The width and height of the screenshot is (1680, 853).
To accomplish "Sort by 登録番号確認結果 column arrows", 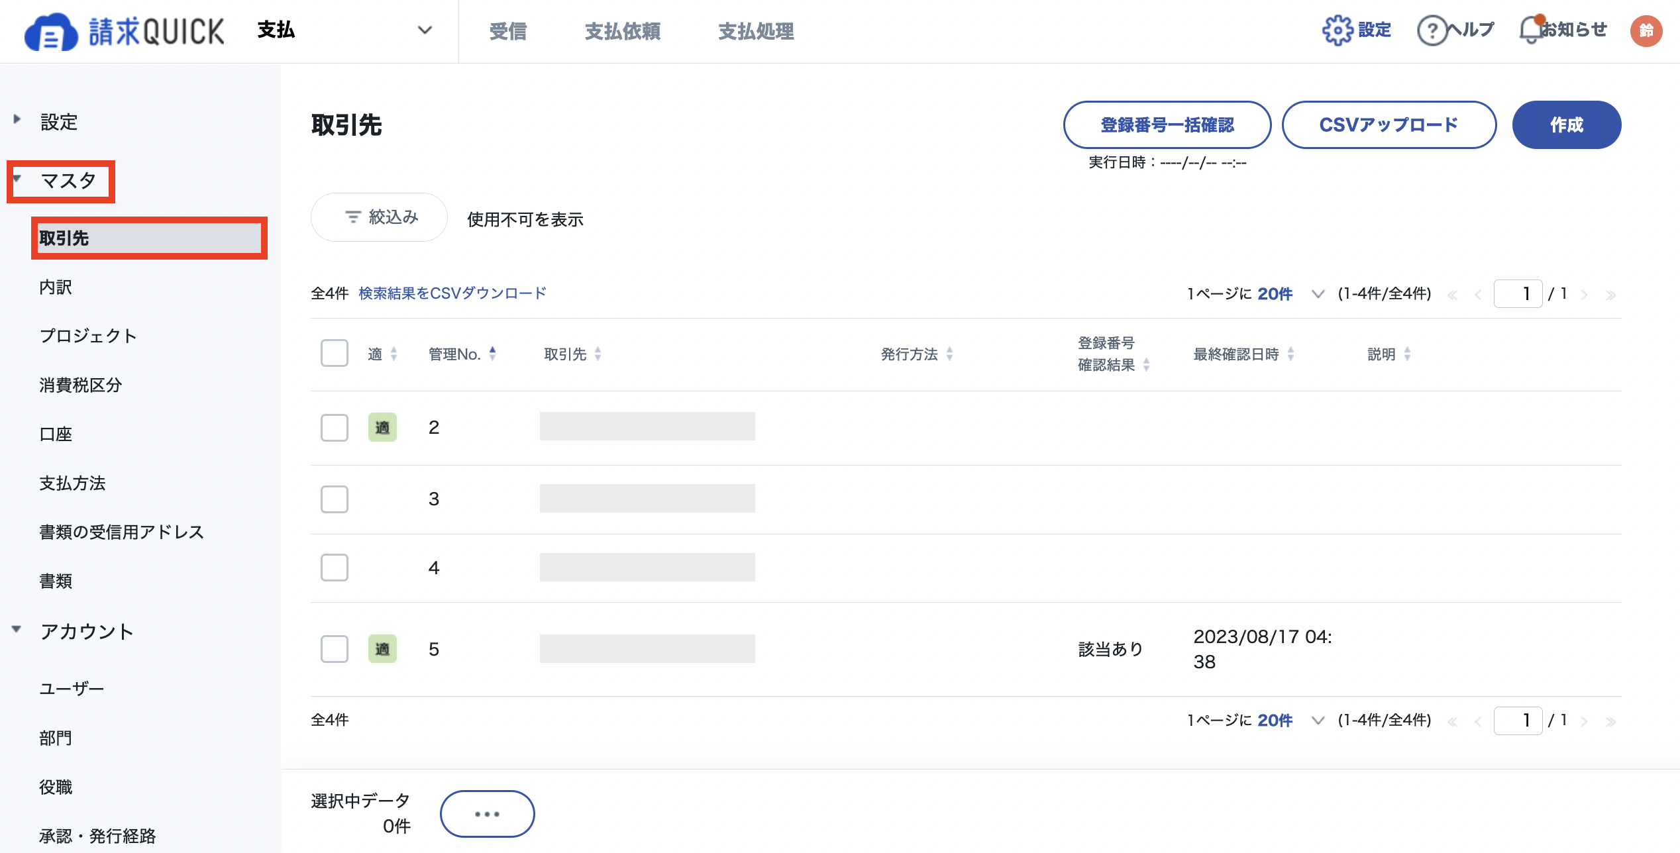I will (1146, 364).
